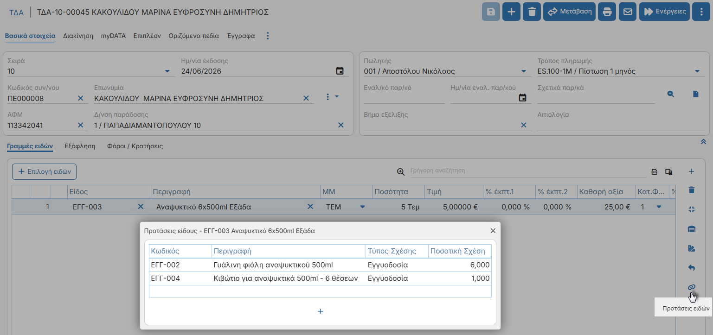Delete document with top trash icon
The image size is (713, 335).
click(532, 12)
